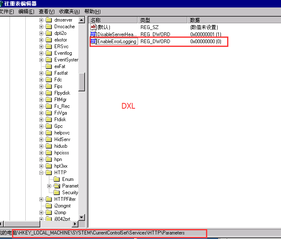Open the 帮助(H) menu
Viewport: 281px width, 239px height.
[x=92, y=12]
